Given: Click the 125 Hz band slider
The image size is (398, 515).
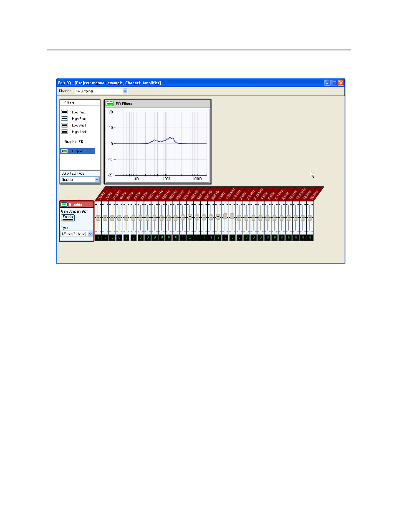Looking at the screenshot, I should click(x=154, y=218).
